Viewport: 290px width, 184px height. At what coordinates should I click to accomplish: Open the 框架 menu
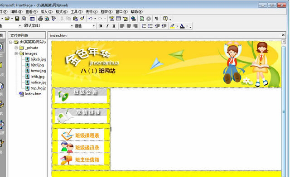coord(106,12)
